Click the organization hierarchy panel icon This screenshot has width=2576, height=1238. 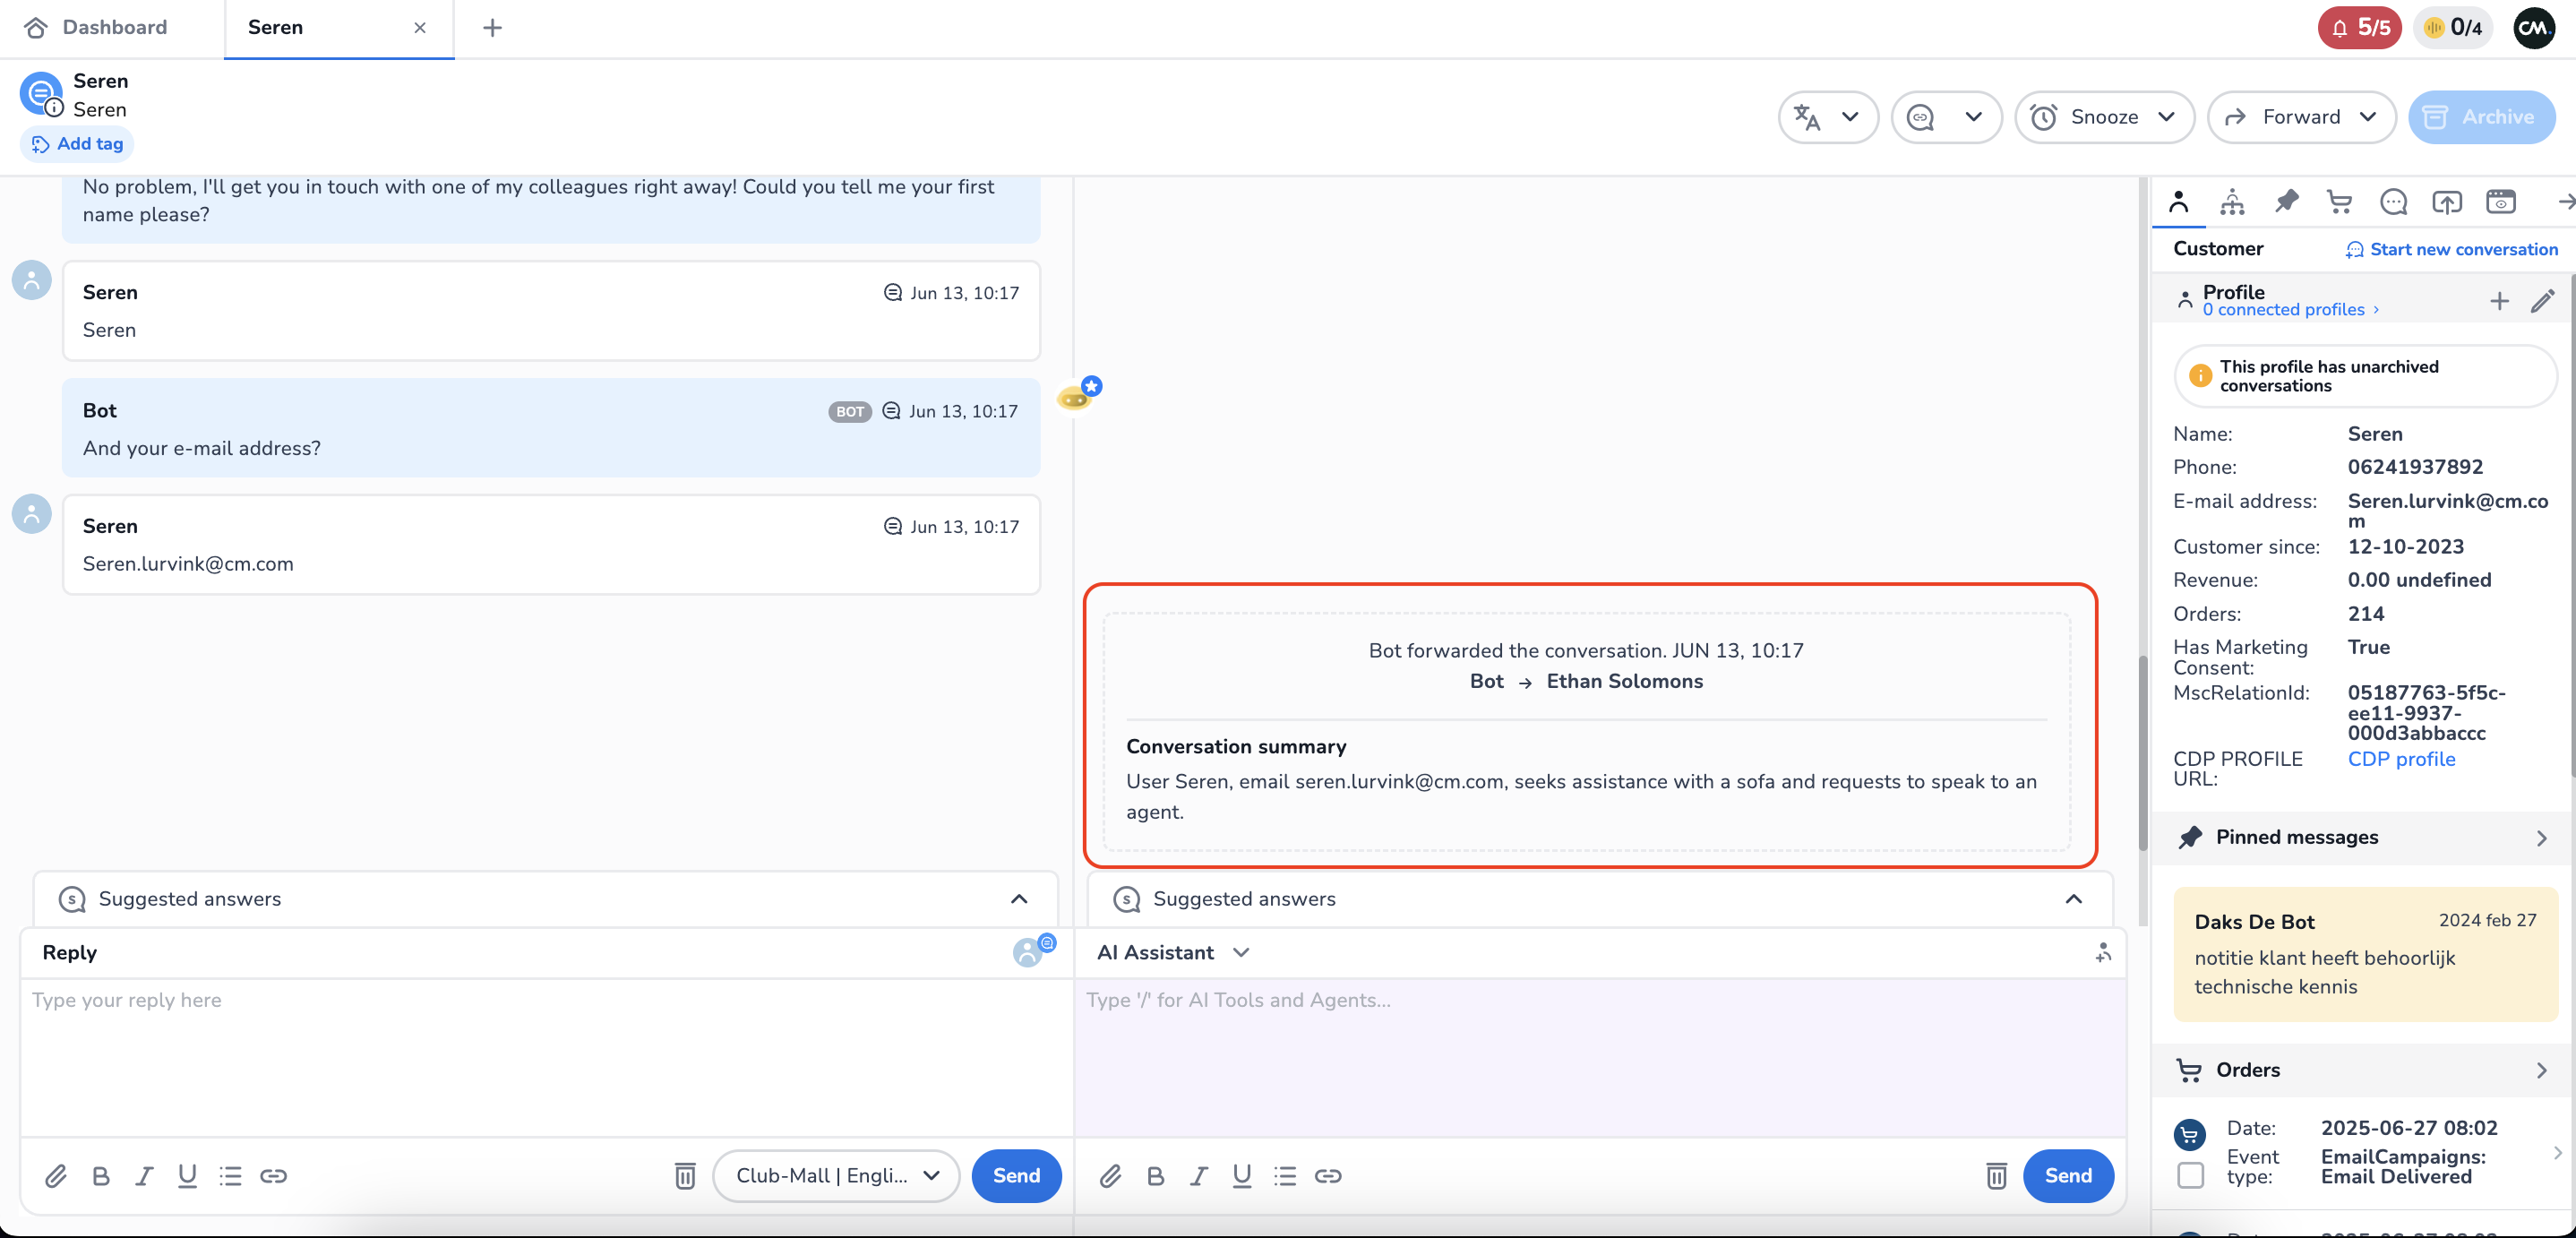pyautogui.click(x=2232, y=202)
